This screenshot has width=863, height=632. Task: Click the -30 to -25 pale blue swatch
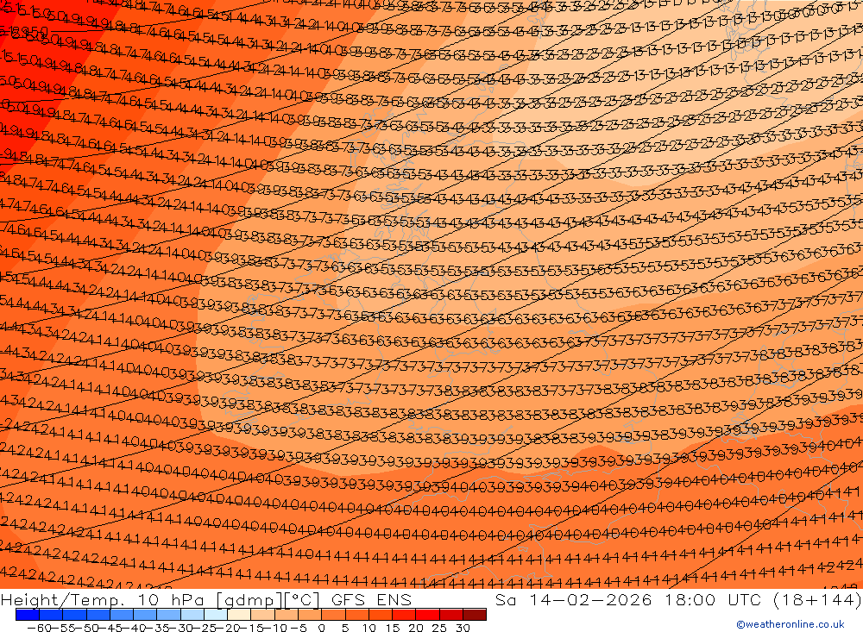tap(192, 615)
